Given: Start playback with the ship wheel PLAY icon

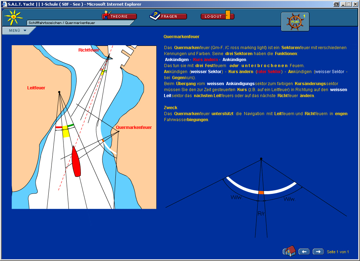Looking at the screenshot, I should coord(295,22).
